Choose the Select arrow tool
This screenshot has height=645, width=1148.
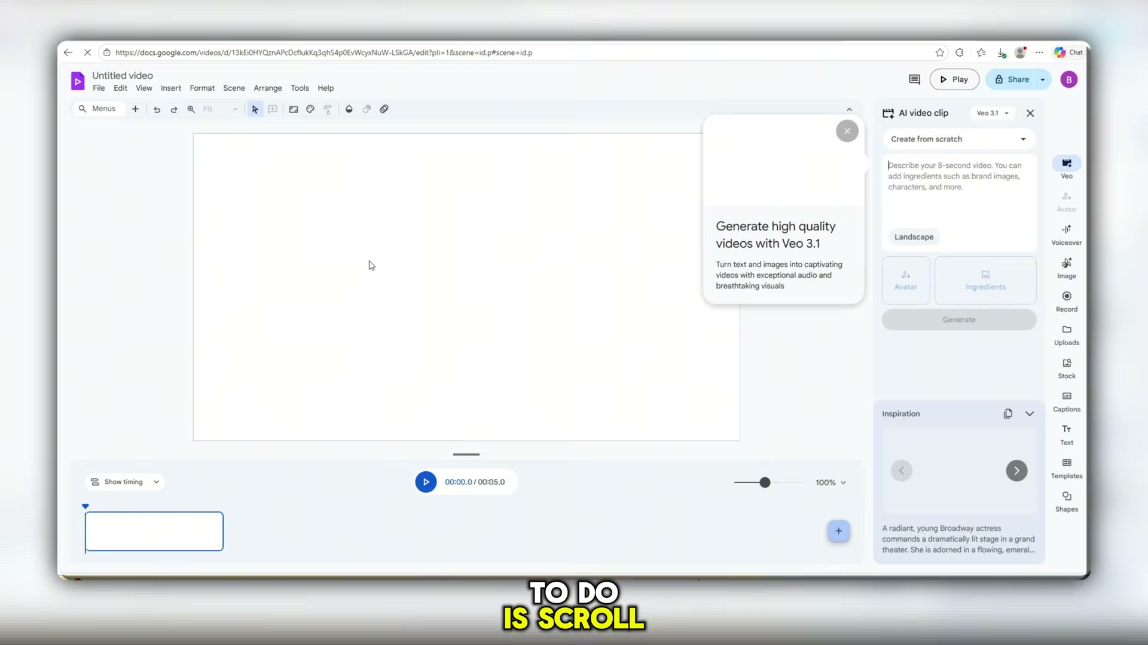coord(255,109)
